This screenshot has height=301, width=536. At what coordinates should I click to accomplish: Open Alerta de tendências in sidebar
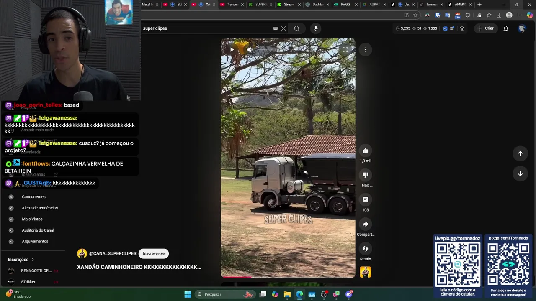[40, 208]
